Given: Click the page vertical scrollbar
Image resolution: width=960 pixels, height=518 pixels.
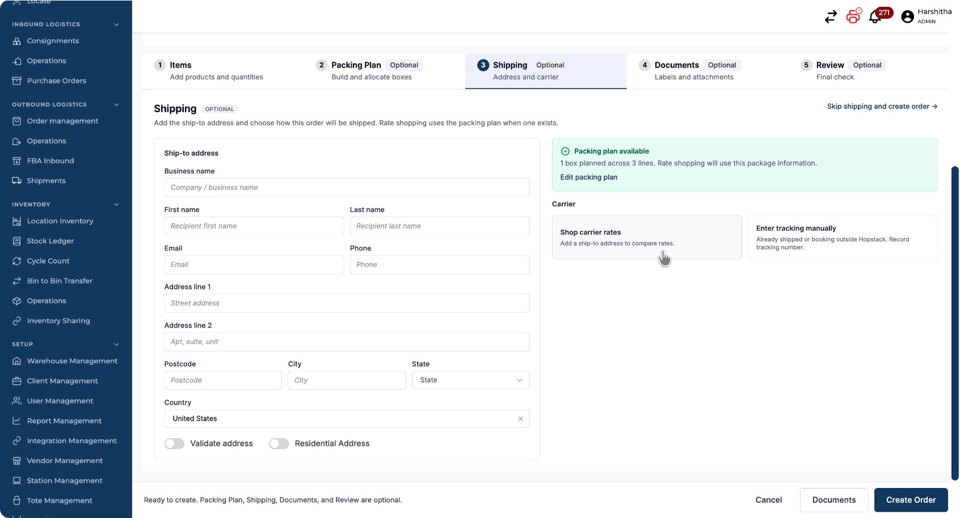Looking at the screenshot, I should 955,323.
